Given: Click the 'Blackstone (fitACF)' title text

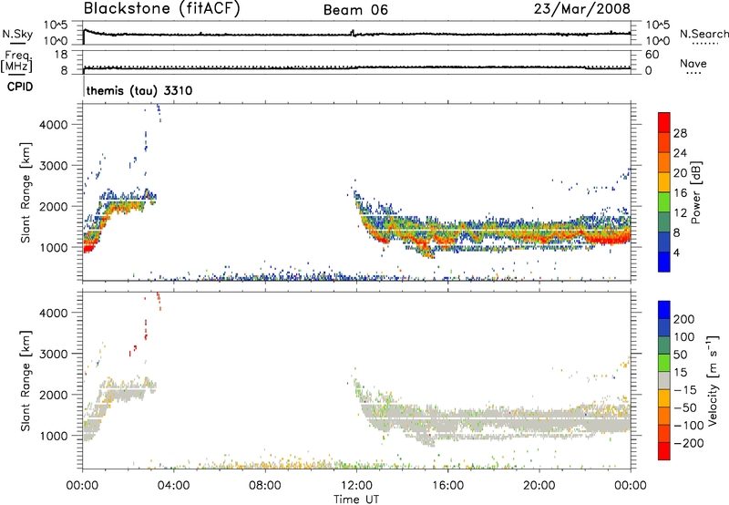Looking at the screenshot, I should (162, 9).
